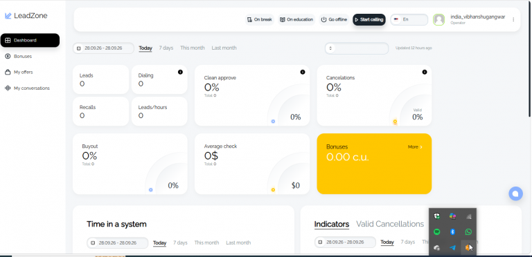Click the My conversations waveform icon
This screenshot has width=532, height=257.
8,88
